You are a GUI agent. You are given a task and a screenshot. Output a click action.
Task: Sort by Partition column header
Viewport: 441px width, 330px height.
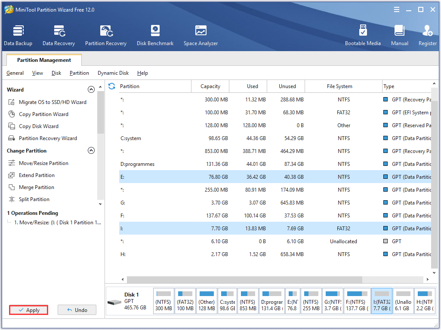click(x=155, y=86)
